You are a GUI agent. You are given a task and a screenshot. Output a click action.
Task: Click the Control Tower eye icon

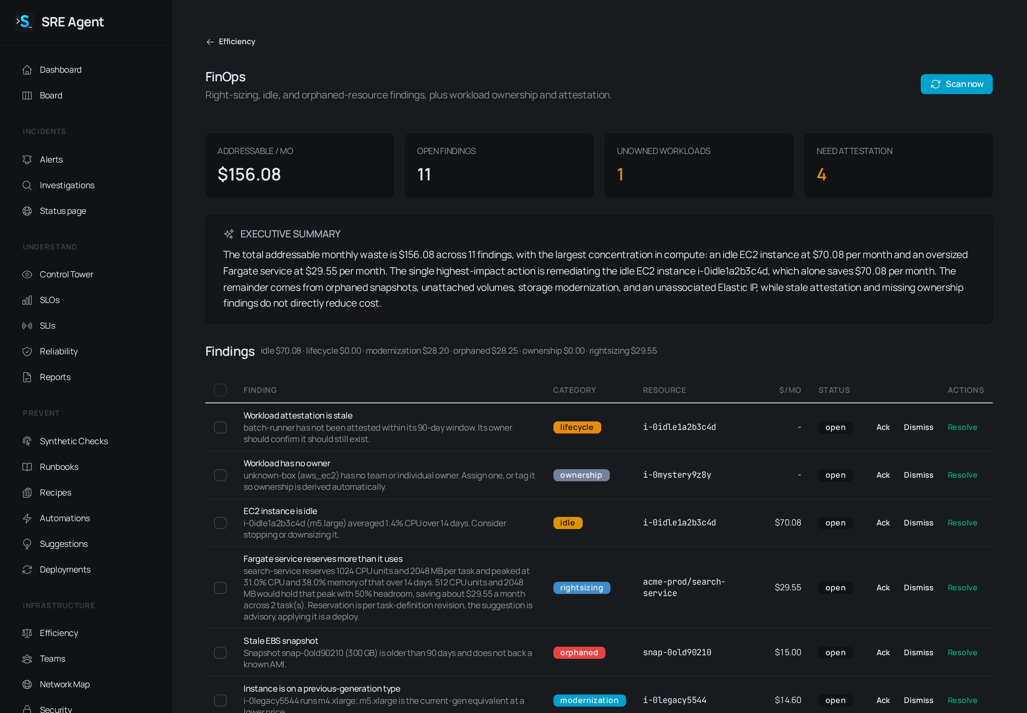coord(27,274)
